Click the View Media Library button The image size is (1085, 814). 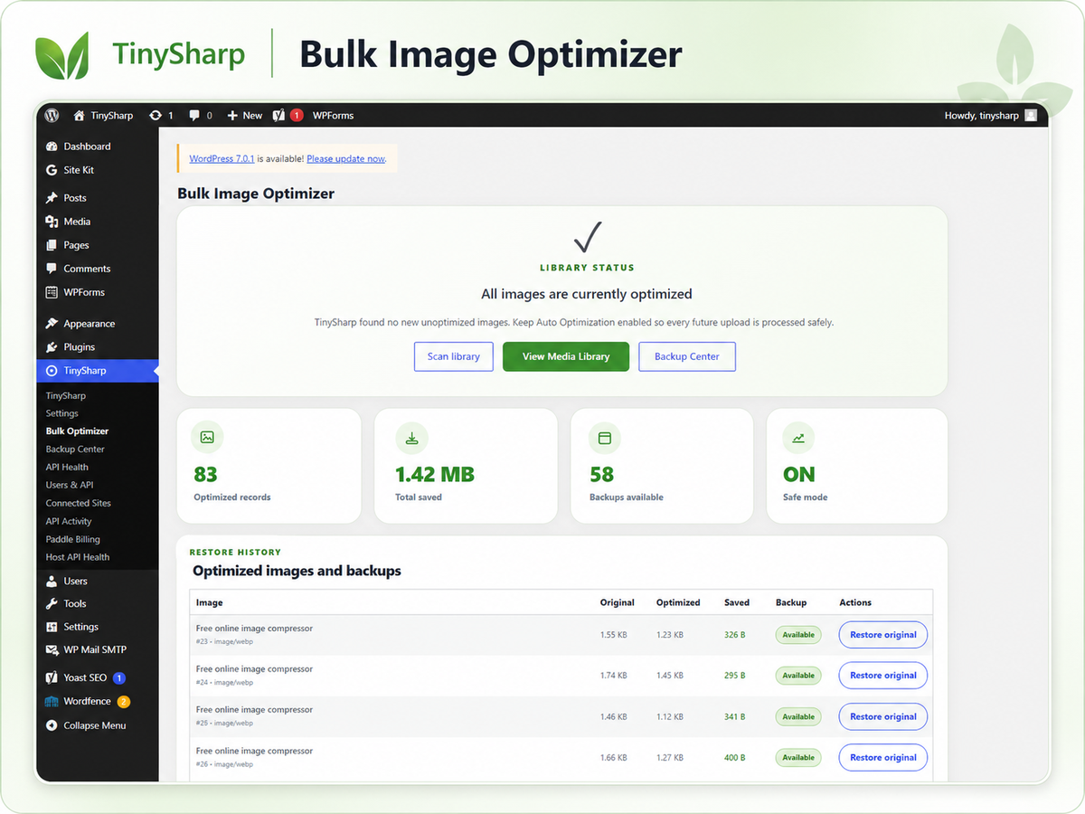pyautogui.click(x=566, y=356)
